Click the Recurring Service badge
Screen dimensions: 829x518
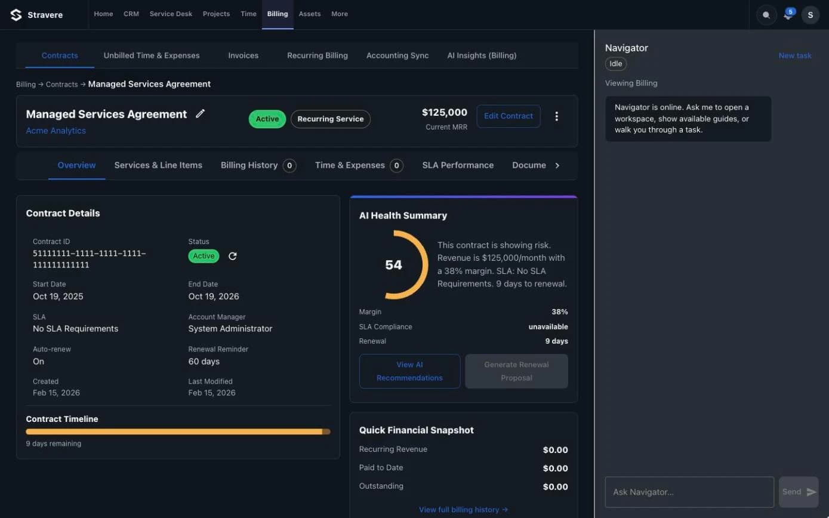[331, 119]
